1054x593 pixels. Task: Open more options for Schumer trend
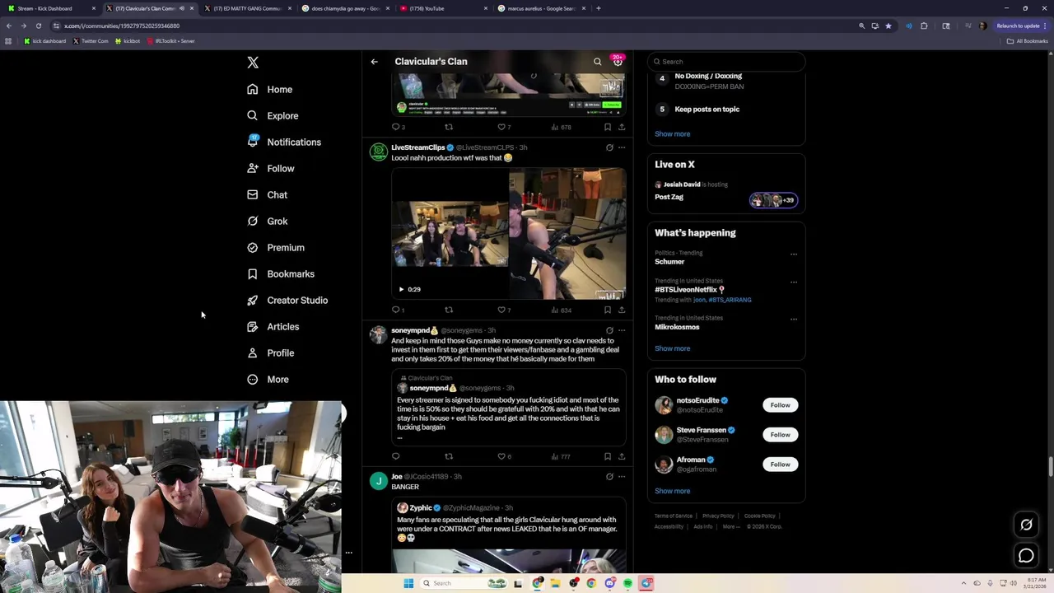(x=794, y=254)
